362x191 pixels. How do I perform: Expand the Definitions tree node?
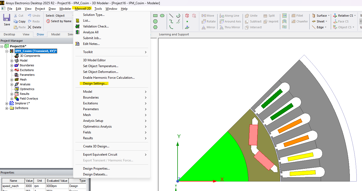(x=7, y=108)
